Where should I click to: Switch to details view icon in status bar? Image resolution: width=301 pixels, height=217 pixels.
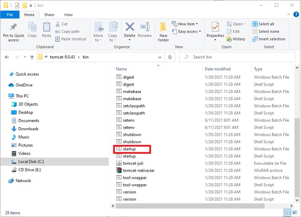pyautogui.click(x=288, y=212)
